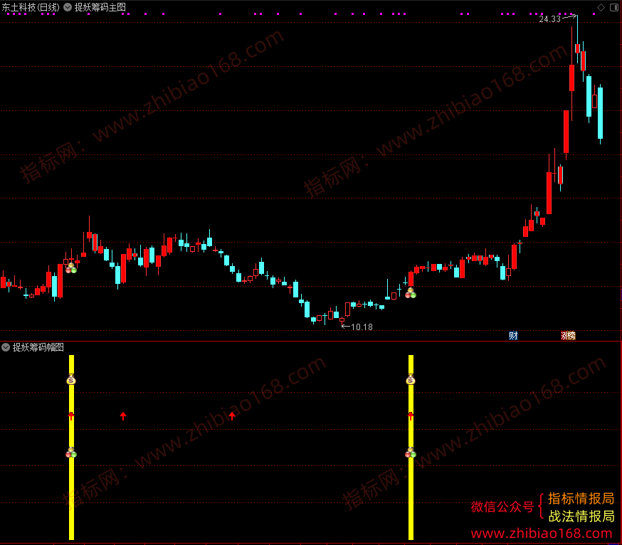
Task: Select the 东土科技(日线) title
Action: click(x=31, y=7)
